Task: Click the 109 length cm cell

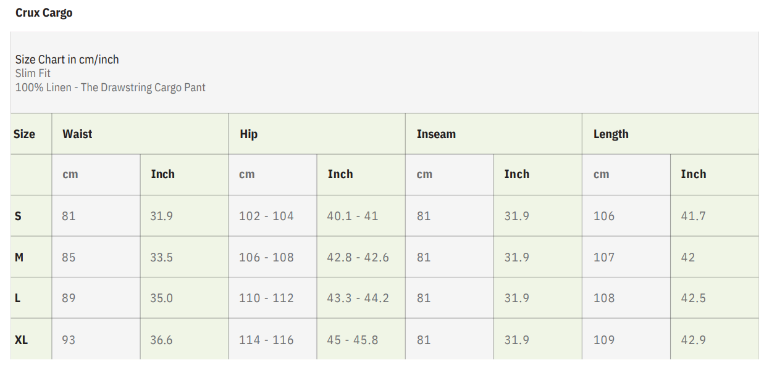Action: coord(604,340)
